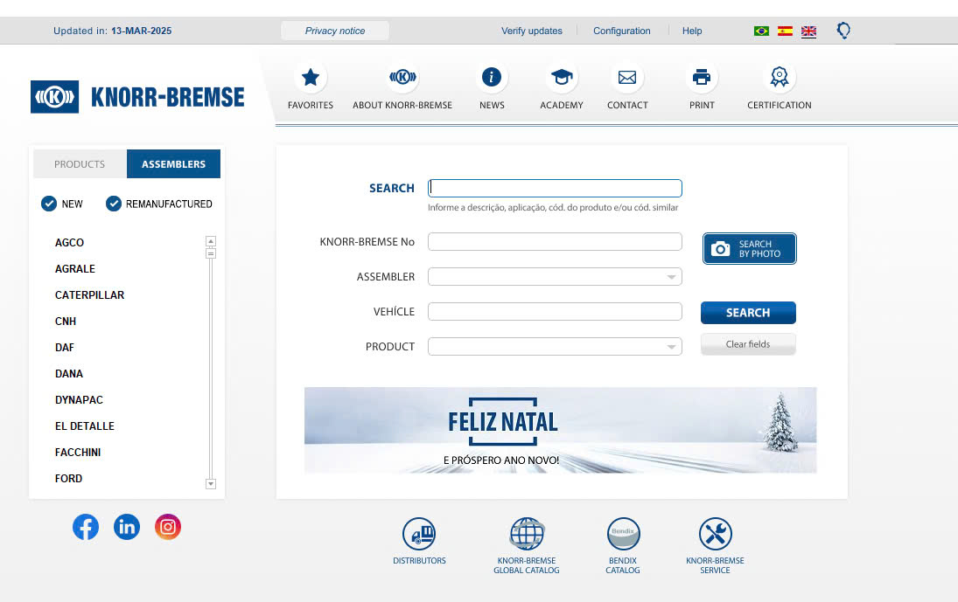Switch language with the UK flag
This screenshot has width=958, height=602.
809,31
